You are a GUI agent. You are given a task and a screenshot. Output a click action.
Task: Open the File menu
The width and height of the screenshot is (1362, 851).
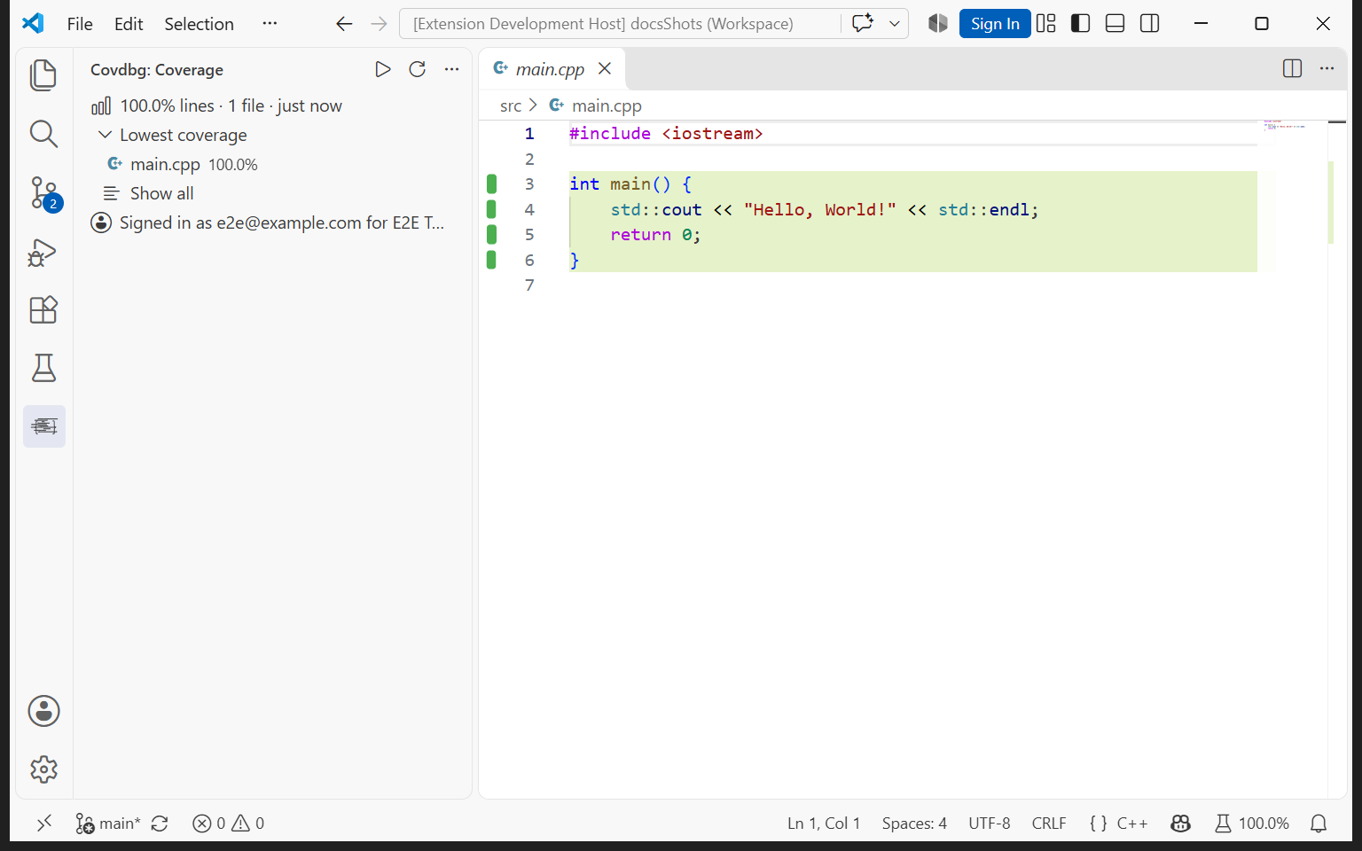pyautogui.click(x=80, y=24)
